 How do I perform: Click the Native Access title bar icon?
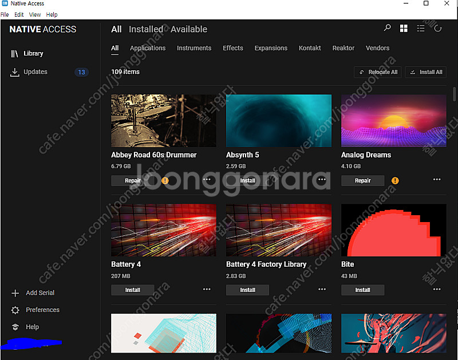tap(5, 3)
